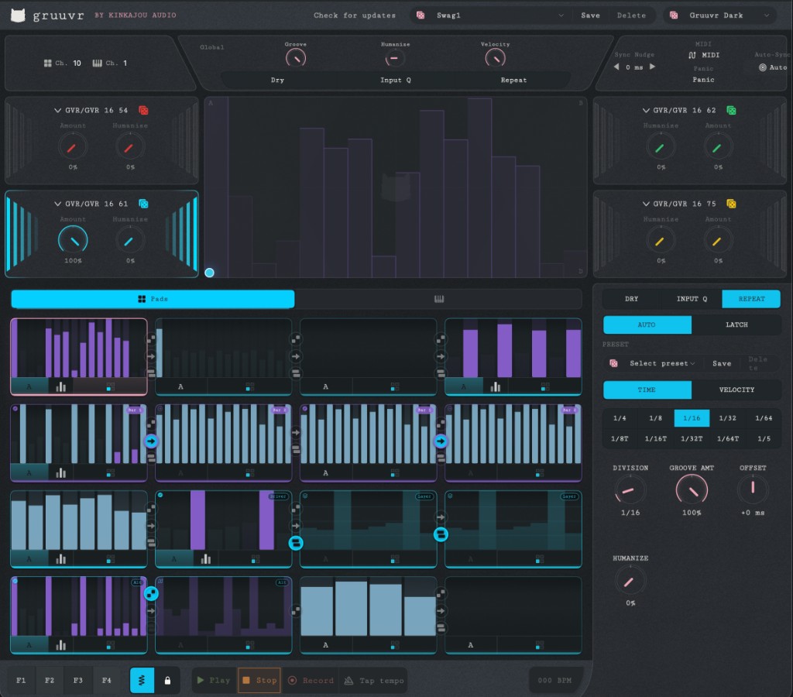Click the keyboard channel icon near Ch. 1
The image size is (793, 697).
pos(97,64)
